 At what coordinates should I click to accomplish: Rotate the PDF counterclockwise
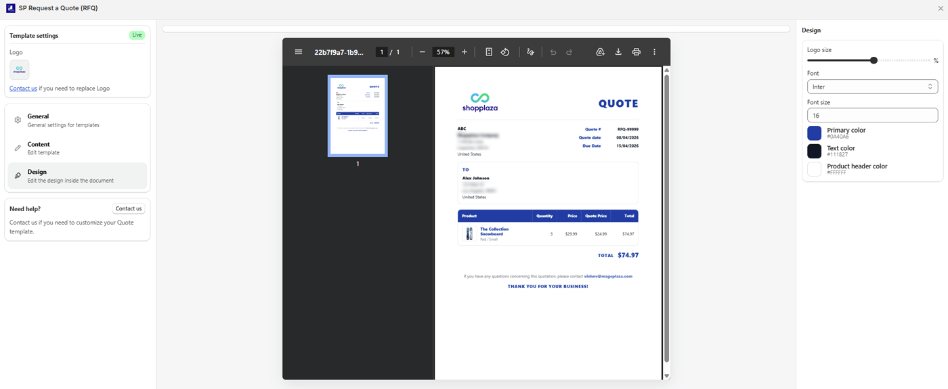click(x=505, y=52)
